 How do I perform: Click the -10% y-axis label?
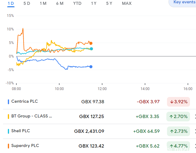(x=10, y=83)
